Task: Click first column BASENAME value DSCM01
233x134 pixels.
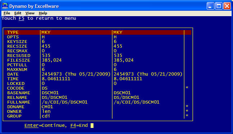Action: (x=50, y=93)
